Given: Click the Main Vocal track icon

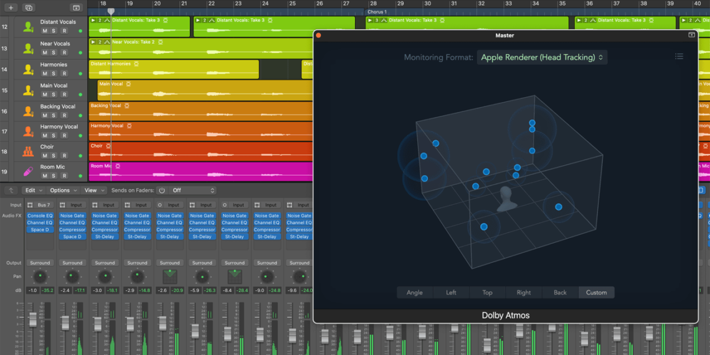Looking at the screenshot, I should point(29,90).
